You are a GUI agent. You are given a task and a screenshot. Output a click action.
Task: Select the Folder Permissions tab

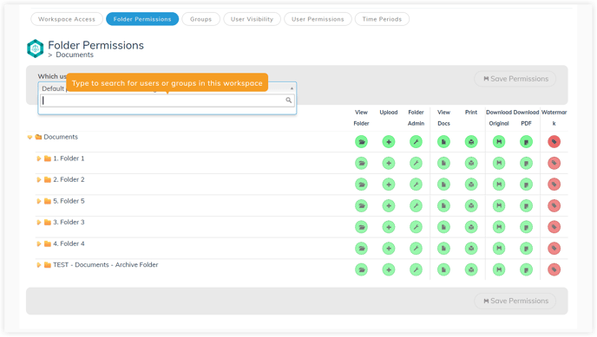pyautogui.click(x=142, y=19)
